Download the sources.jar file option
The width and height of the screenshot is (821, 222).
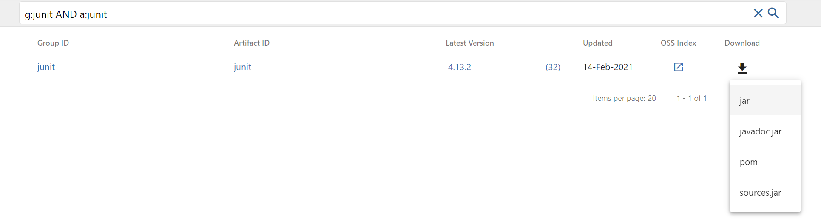760,193
